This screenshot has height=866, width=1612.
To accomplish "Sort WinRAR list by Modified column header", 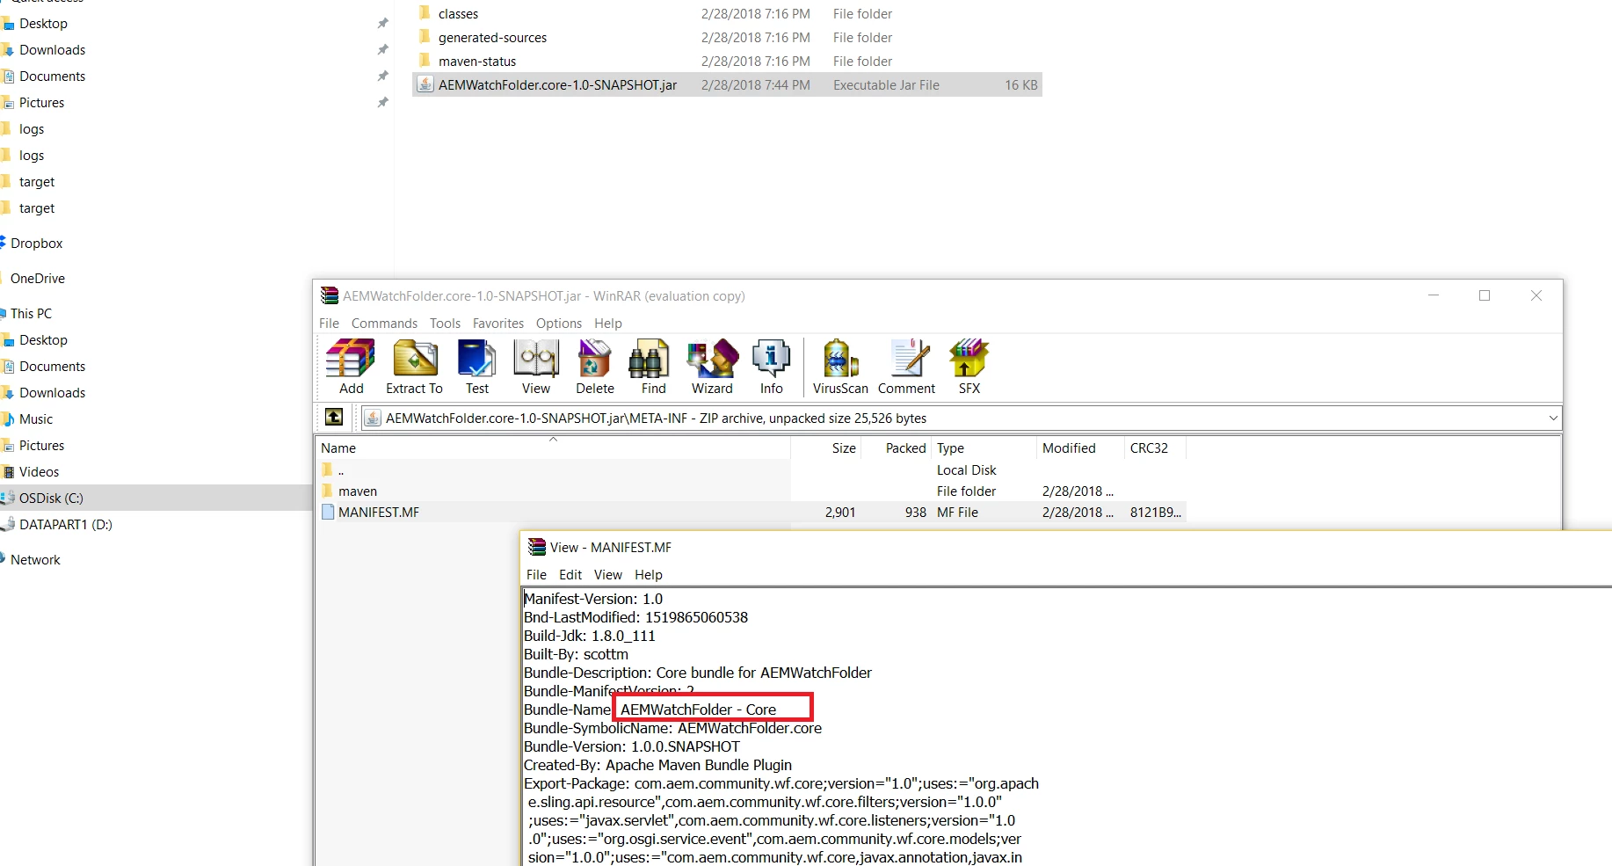I will click(x=1081, y=448).
